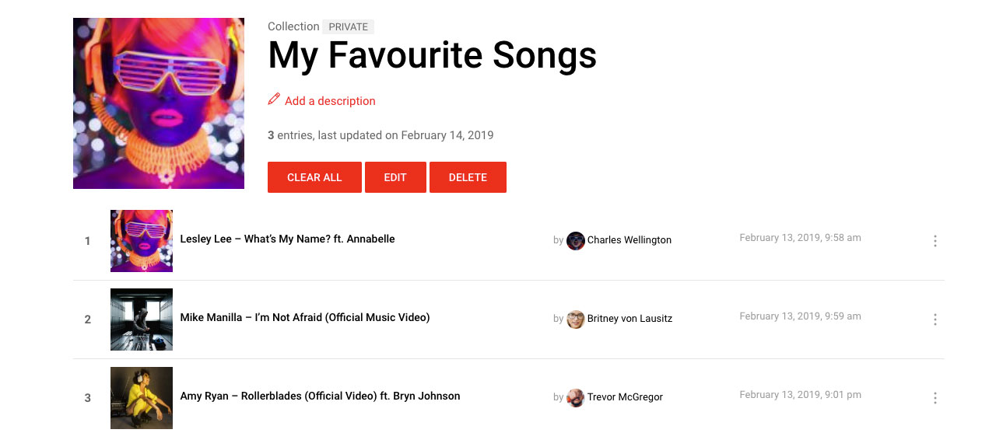Open Mike Manilla – I'm Not Afraid title
The width and height of the screenshot is (996, 447).
pyautogui.click(x=305, y=317)
